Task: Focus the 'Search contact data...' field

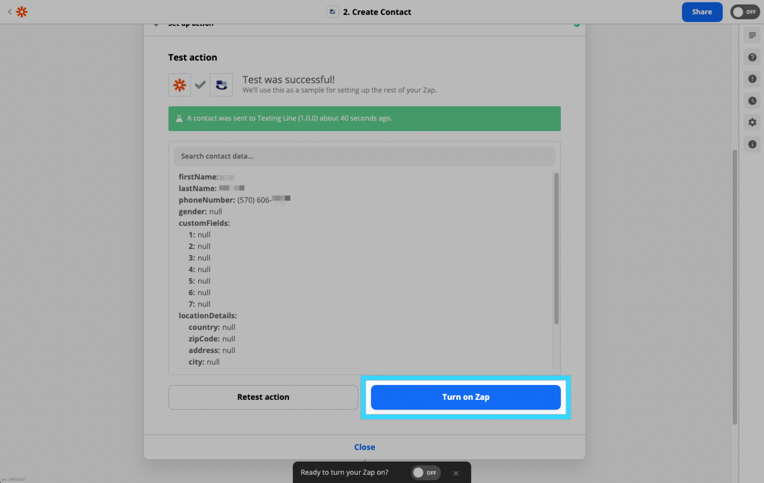Action: [x=364, y=156]
